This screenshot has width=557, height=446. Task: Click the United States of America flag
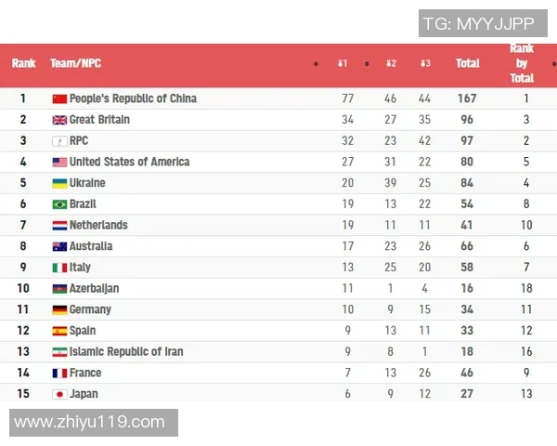pos(59,162)
